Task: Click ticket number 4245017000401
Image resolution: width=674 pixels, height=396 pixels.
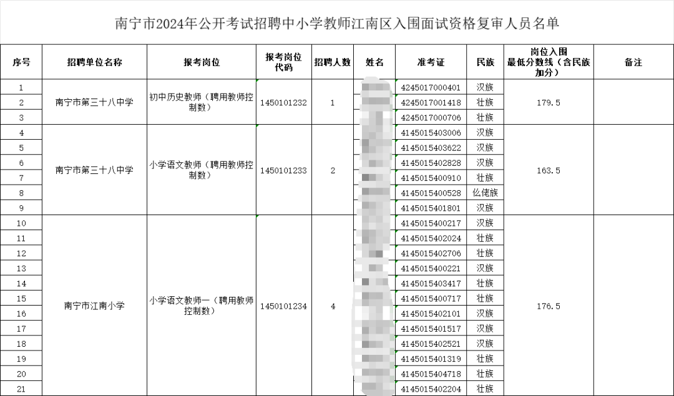Action: [x=431, y=87]
